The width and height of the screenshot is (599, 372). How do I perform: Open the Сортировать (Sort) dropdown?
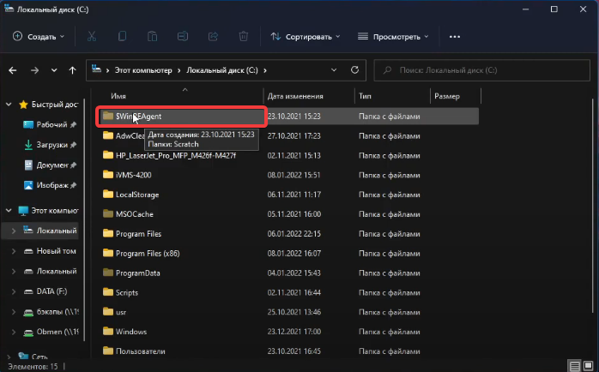306,37
